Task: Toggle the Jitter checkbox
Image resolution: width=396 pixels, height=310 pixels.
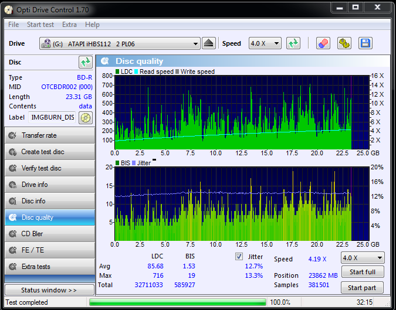Action: point(239,257)
